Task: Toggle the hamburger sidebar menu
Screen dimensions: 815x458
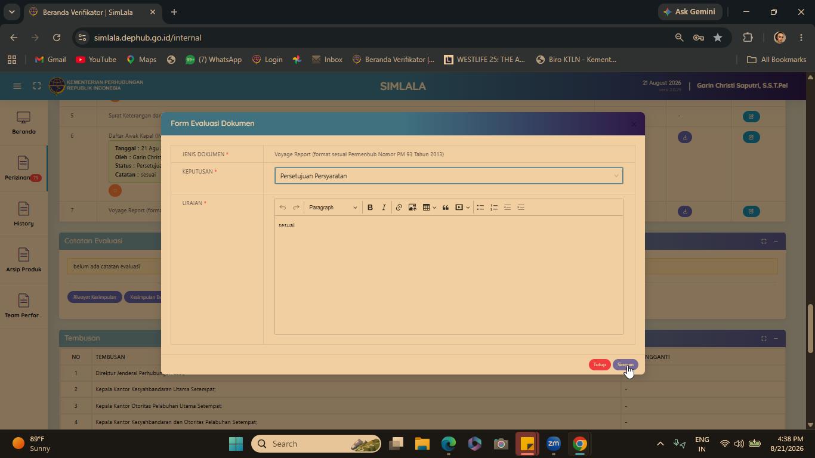Action: 17,86
